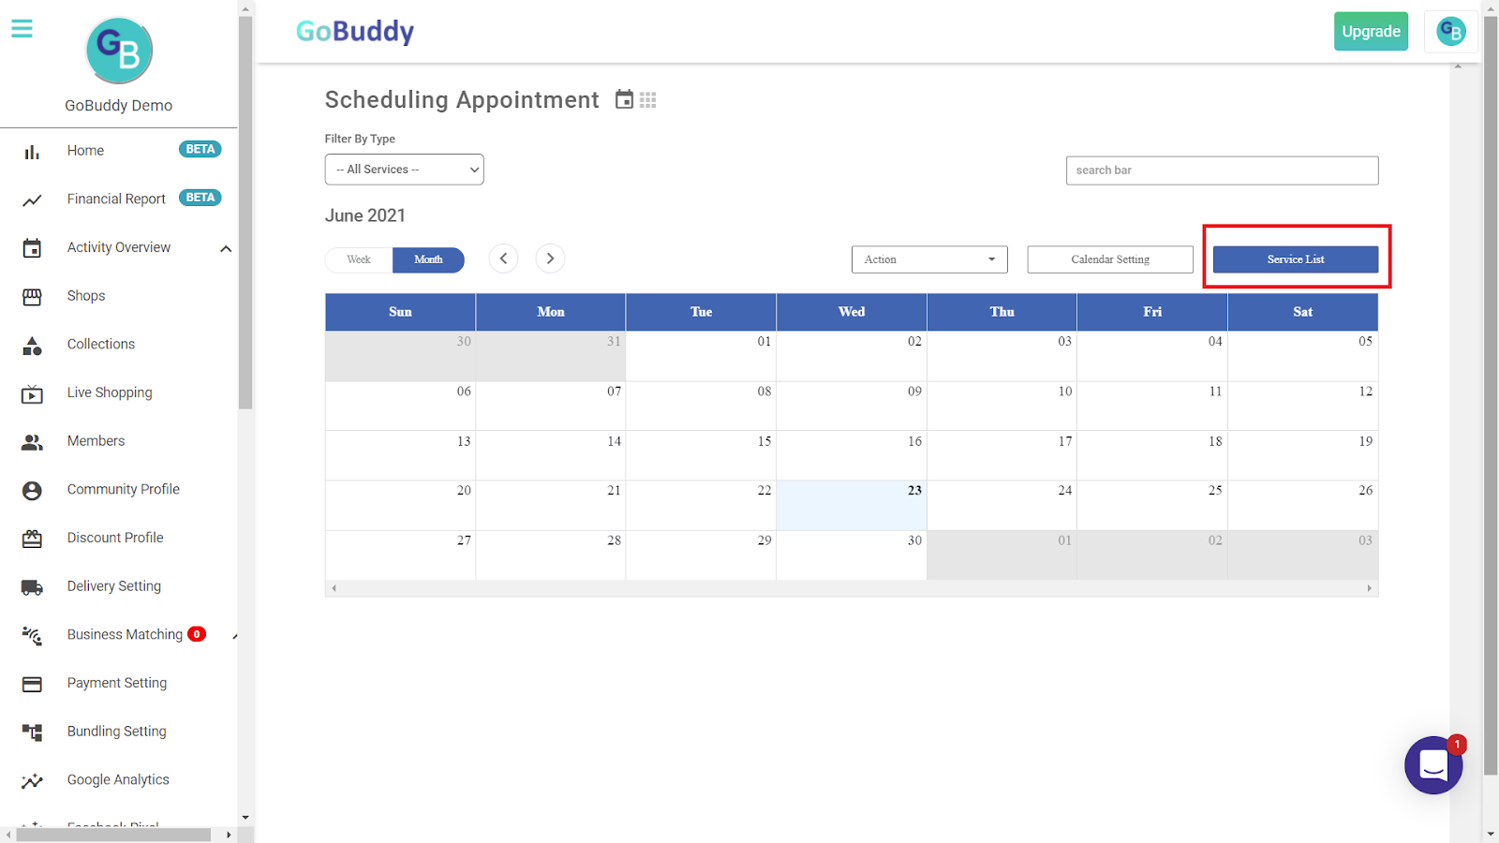Click the Google Analytics graph icon
Viewport: 1499px width, 843px height.
(x=32, y=781)
